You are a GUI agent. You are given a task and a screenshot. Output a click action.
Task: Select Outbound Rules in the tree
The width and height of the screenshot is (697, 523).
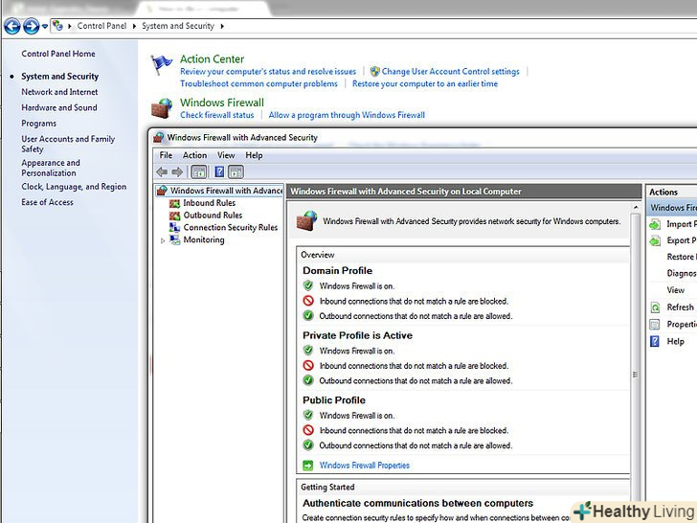pos(213,216)
